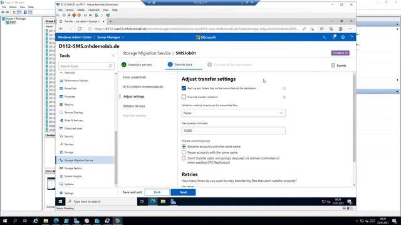Open validation method checksum dropdown
The image size is (401, 225).
tap(234, 113)
